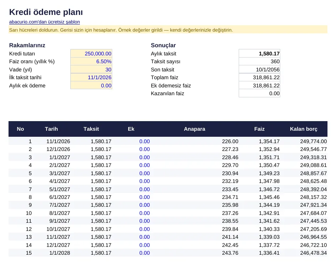
Task: Select the remaining balance 246,478.34
Action: pyautogui.click(x=314, y=253)
